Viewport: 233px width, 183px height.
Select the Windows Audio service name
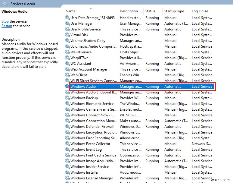pos(83,87)
